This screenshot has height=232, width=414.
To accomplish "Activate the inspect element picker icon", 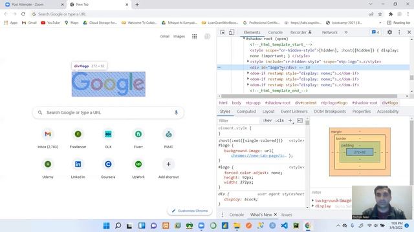I will click(223, 32).
